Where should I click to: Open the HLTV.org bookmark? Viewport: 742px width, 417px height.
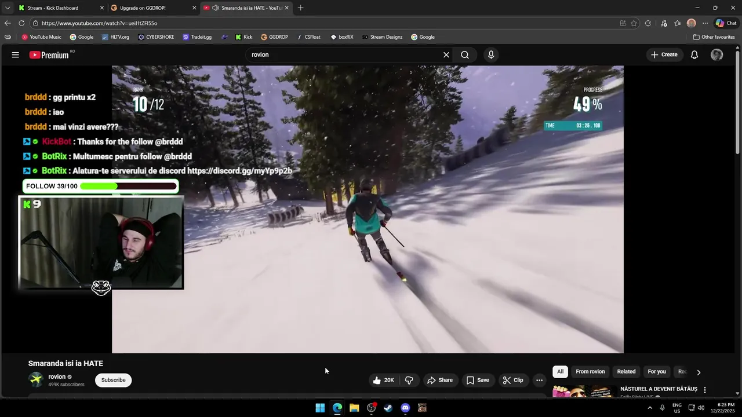tap(115, 37)
